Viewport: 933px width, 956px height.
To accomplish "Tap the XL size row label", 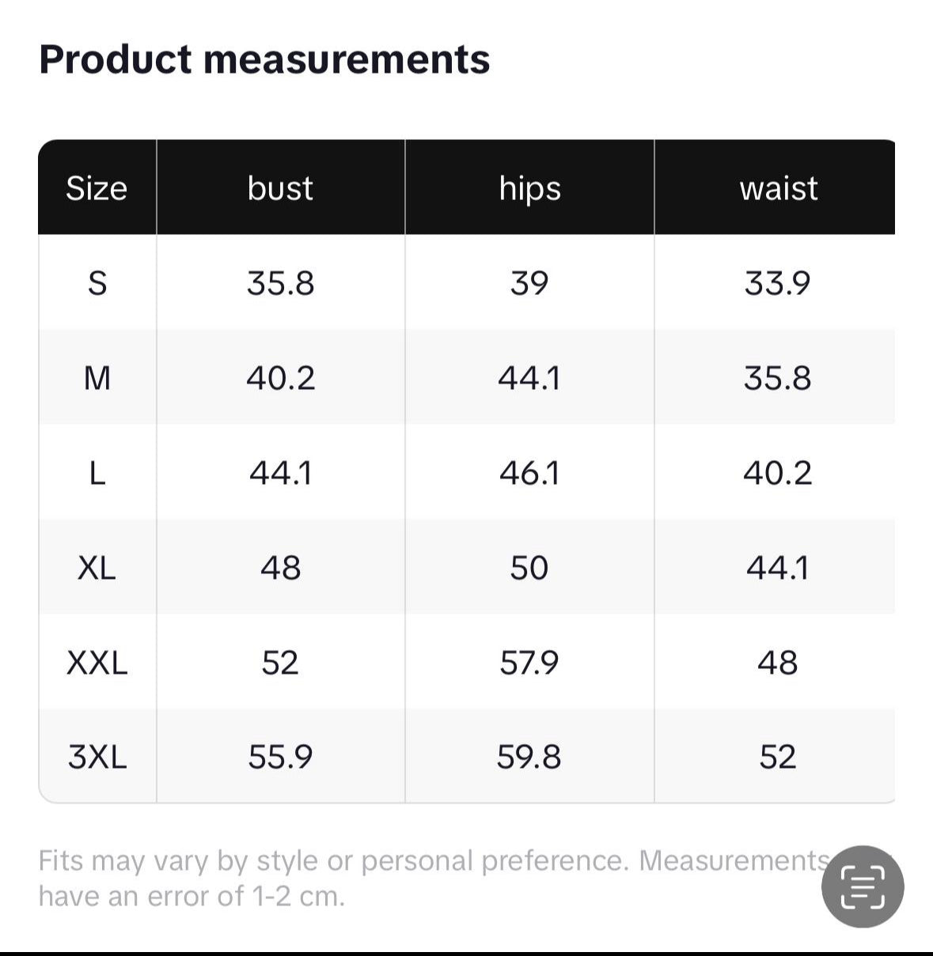I will click(x=97, y=568).
